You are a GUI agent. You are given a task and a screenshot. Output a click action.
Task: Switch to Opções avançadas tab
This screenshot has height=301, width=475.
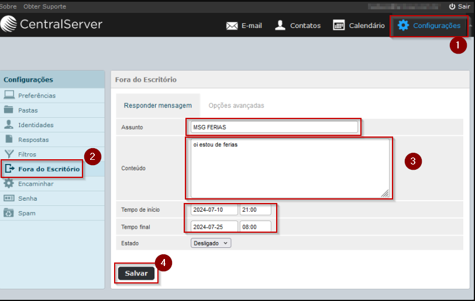[x=236, y=106]
